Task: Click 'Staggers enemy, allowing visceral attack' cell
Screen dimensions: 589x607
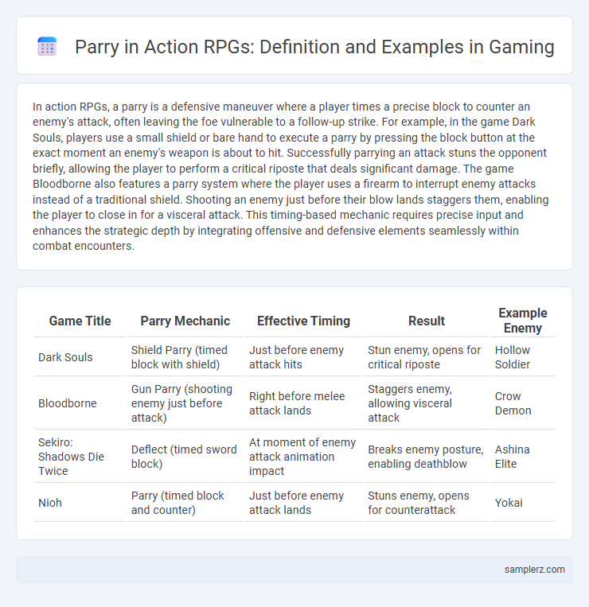Action: [x=427, y=403]
